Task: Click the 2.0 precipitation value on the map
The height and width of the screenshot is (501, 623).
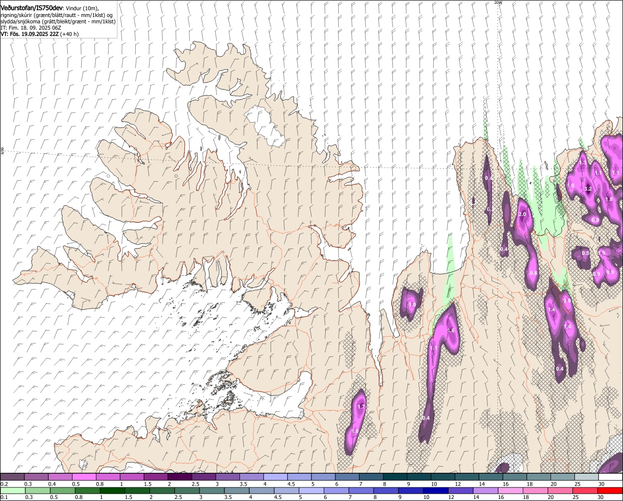Action: tap(523, 214)
